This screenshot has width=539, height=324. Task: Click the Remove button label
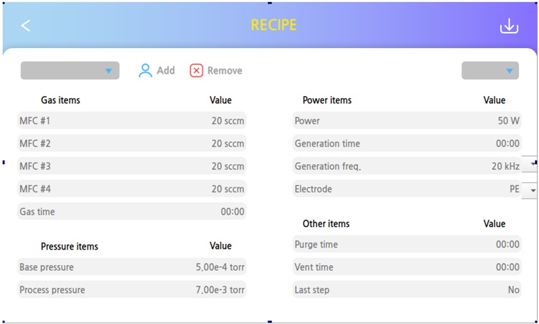click(x=225, y=71)
